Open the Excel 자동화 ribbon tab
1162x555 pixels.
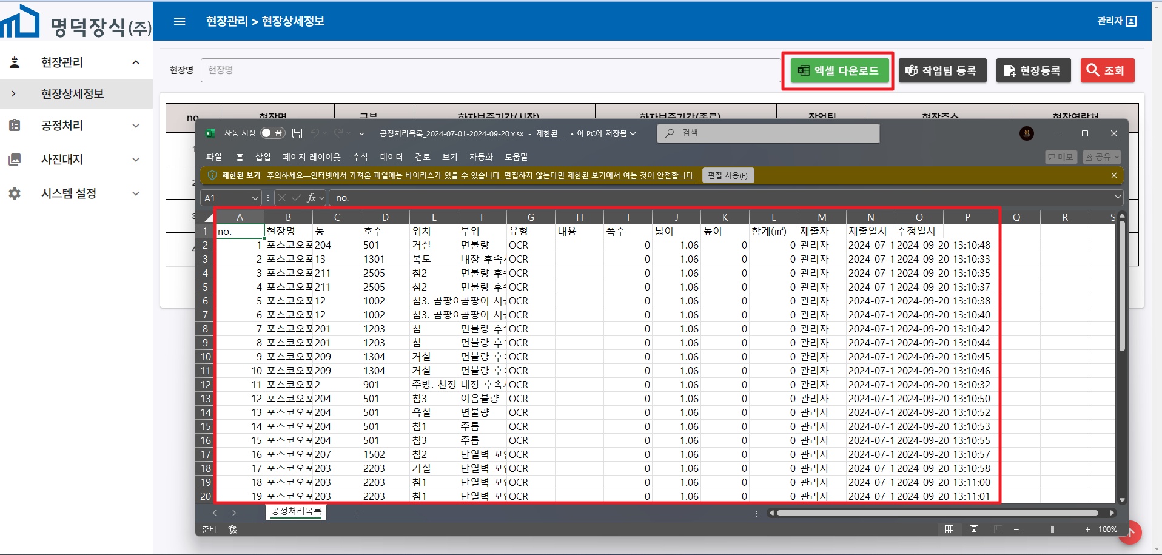(x=481, y=156)
